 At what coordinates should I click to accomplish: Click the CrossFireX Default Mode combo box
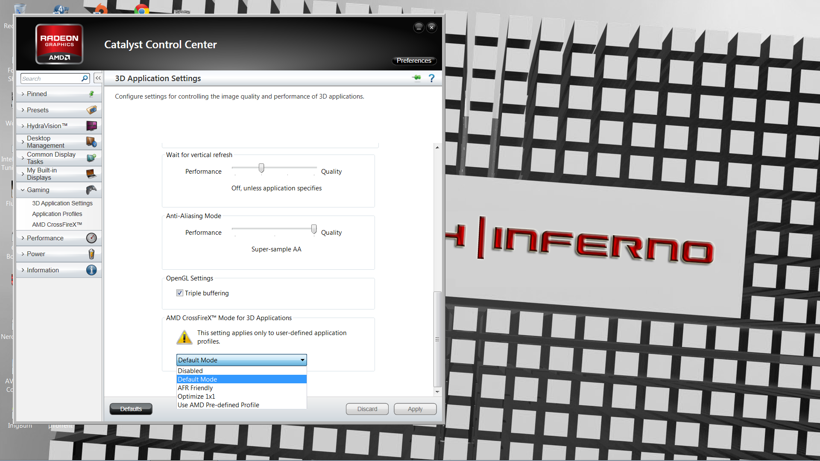click(x=241, y=360)
